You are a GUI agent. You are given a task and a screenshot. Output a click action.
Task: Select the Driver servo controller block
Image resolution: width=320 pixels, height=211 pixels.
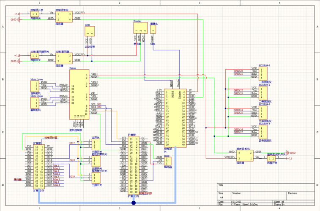click(x=79, y=95)
